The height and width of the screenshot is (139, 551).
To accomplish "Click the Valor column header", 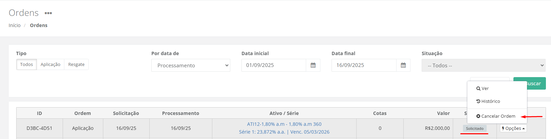I will 443,113.
